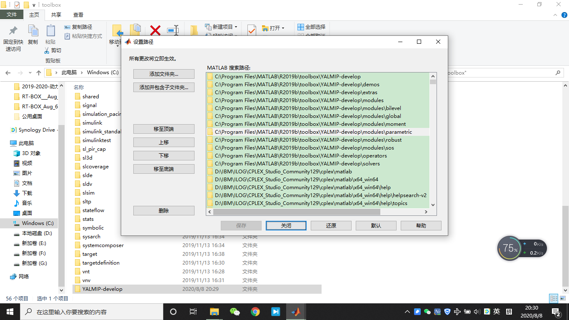Click Select All (全部选择) in ribbon

(x=311, y=27)
